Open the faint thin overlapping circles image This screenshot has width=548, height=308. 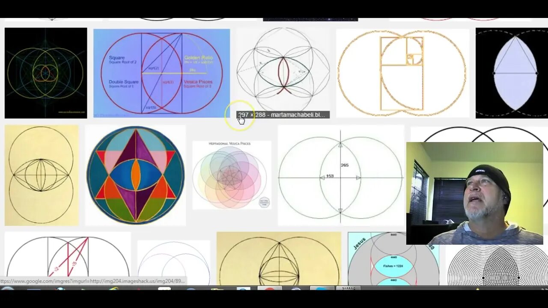[174, 262]
